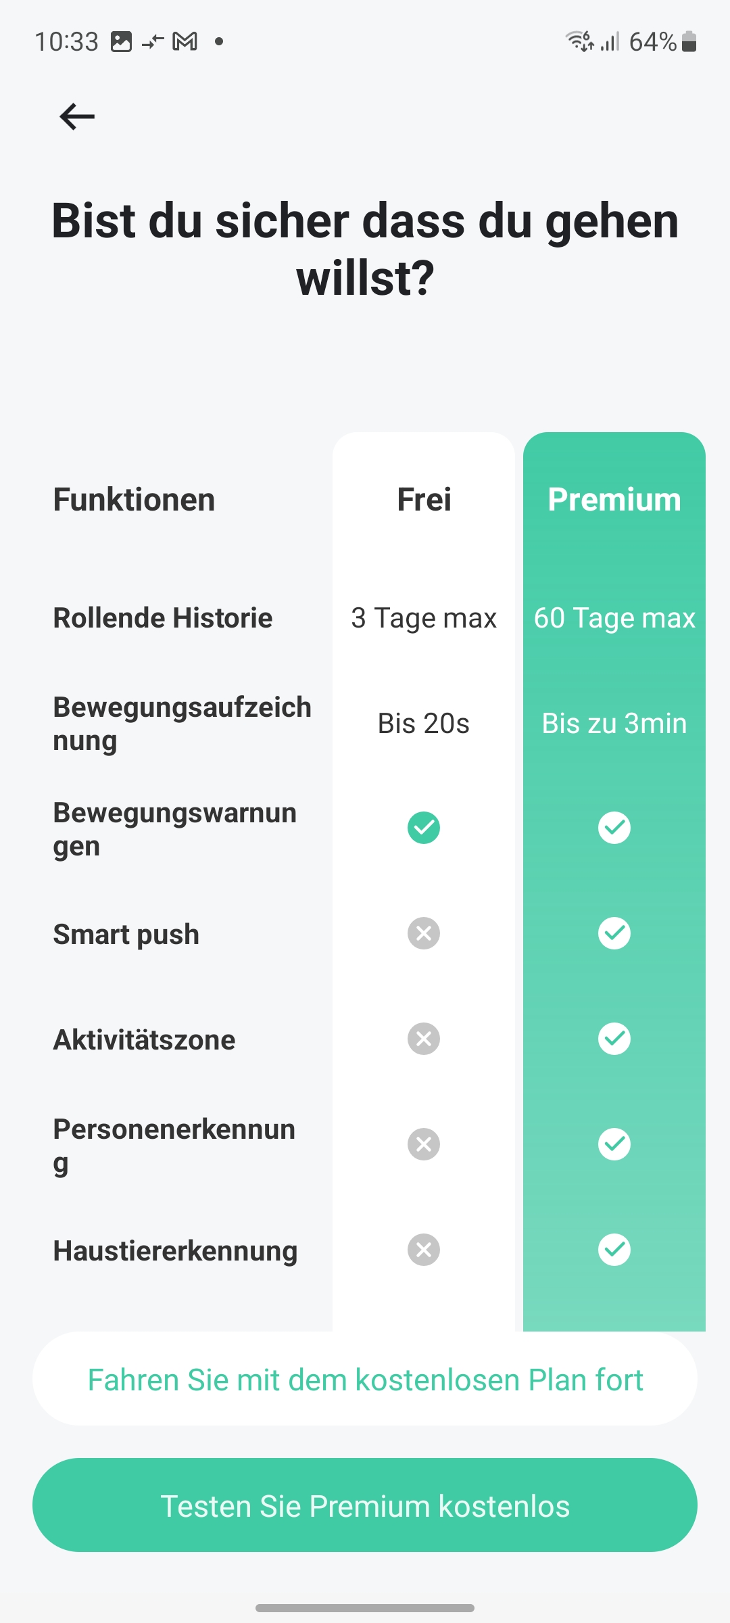
Task: Click the Premium Bewegungswarnungen checkmark
Action: point(614,828)
